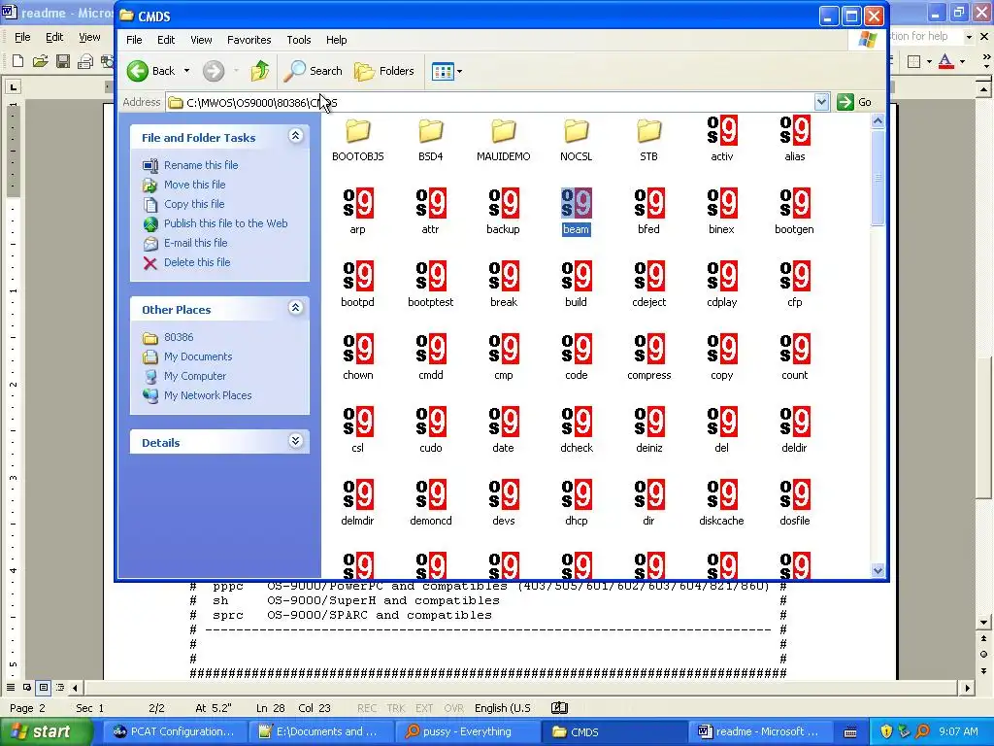Image resolution: width=994 pixels, height=746 pixels.
Task: Open Tools menu
Action: [x=299, y=39]
